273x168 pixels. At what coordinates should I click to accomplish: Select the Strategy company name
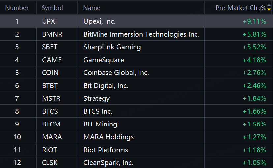point(97,98)
